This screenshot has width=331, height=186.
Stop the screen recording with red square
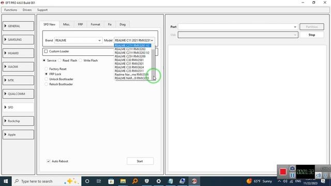point(283,172)
